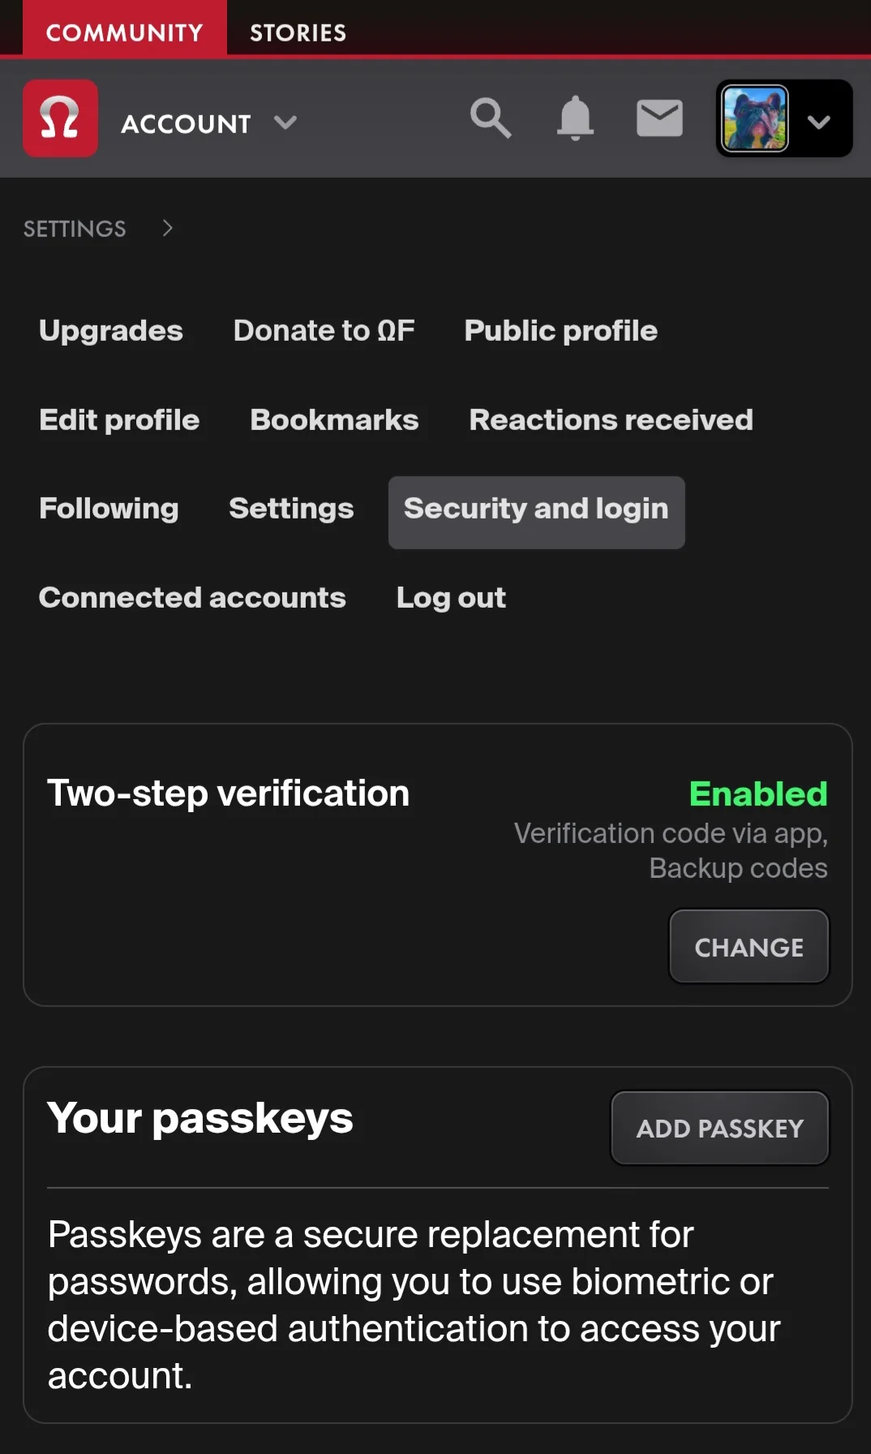Screen dimensions: 871x1454
Task: Open notifications bell icon
Action: tap(575, 118)
